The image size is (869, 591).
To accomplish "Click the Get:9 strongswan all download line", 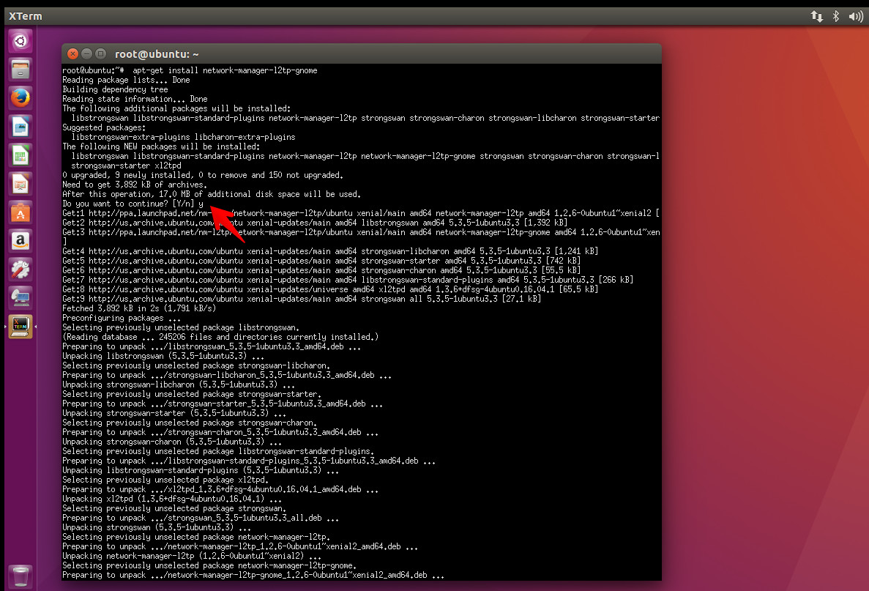I will 302,299.
